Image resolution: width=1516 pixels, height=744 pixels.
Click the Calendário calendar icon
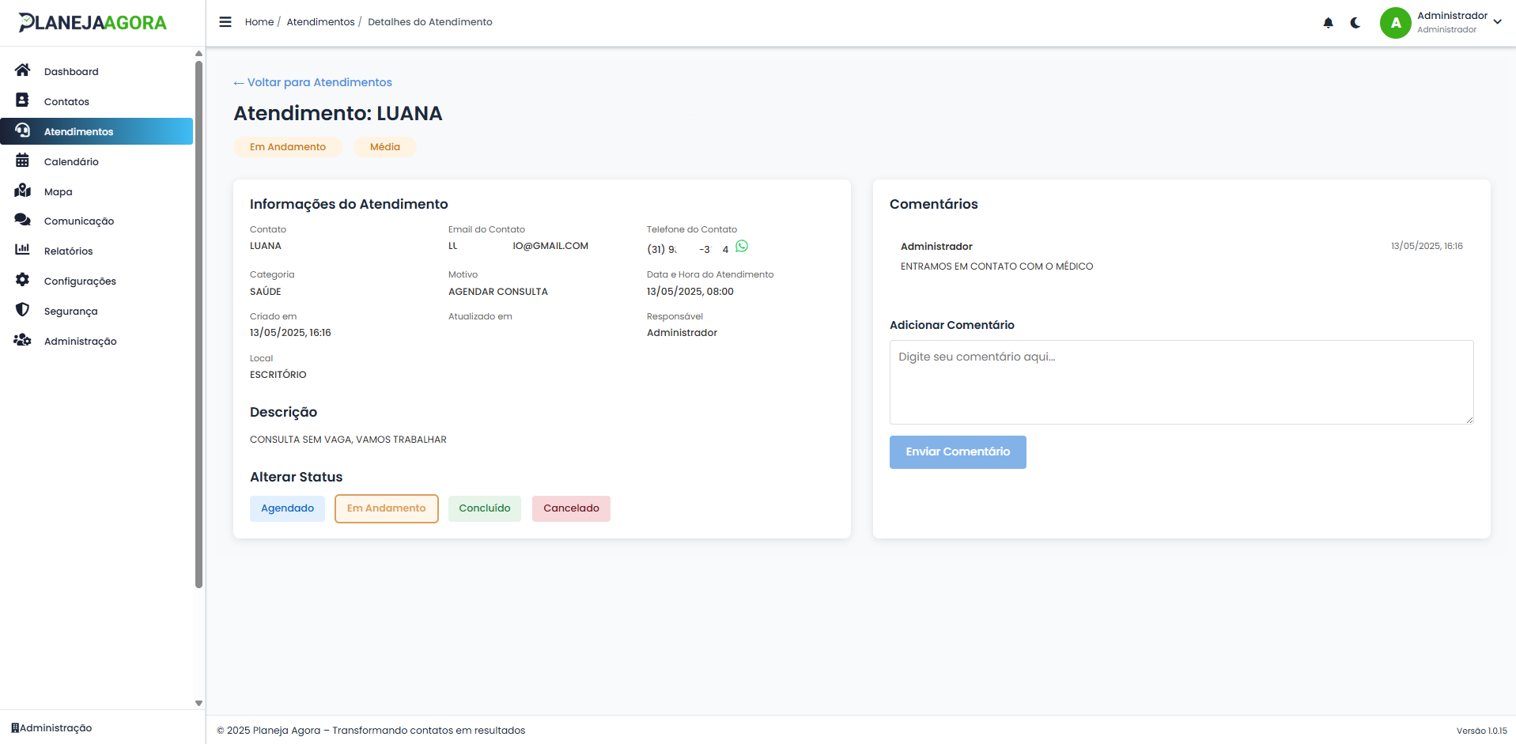(23, 161)
